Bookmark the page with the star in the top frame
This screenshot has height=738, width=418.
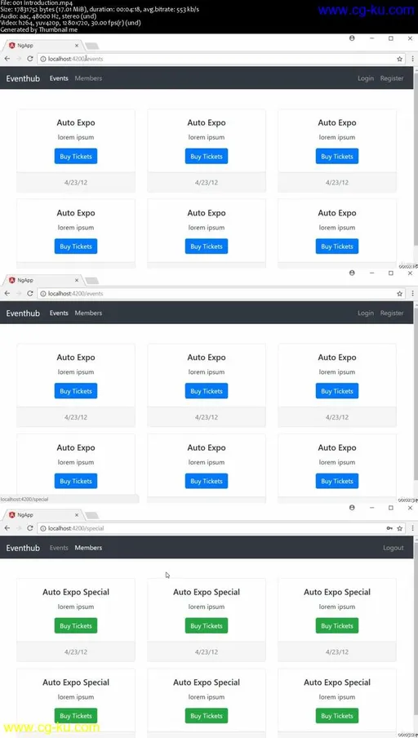tap(400, 59)
